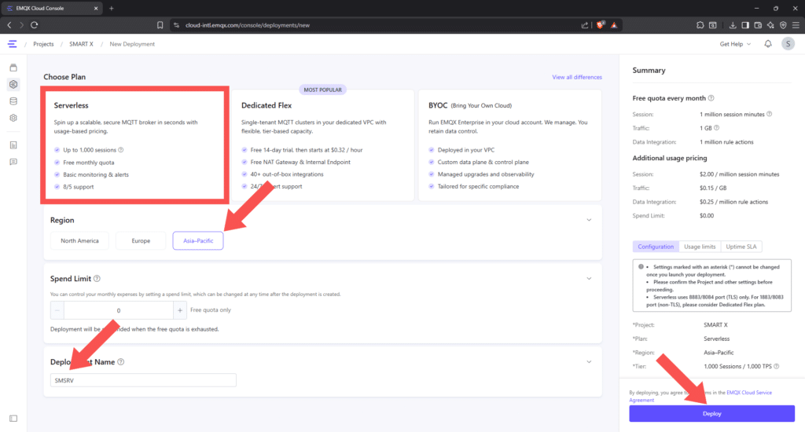Choose Europe region
Image resolution: width=805 pixels, height=432 pixels.
pyautogui.click(x=141, y=240)
